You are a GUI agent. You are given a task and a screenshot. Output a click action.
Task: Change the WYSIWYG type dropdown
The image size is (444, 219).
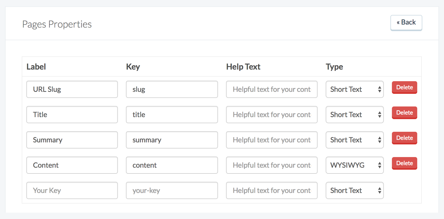pyautogui.click(x=354, y=165)
